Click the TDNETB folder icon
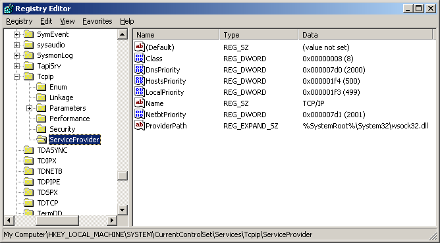Viewport: 440px width, 243px height. click(28, 171)
